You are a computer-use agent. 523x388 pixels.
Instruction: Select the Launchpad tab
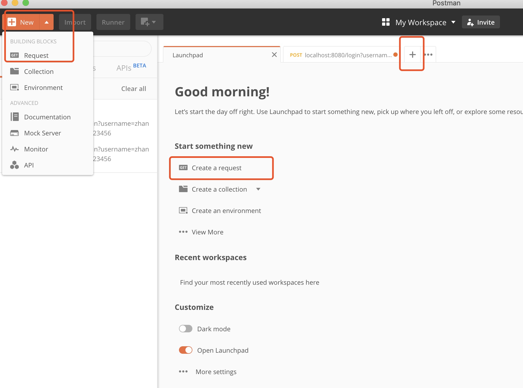tap(220, 55)
